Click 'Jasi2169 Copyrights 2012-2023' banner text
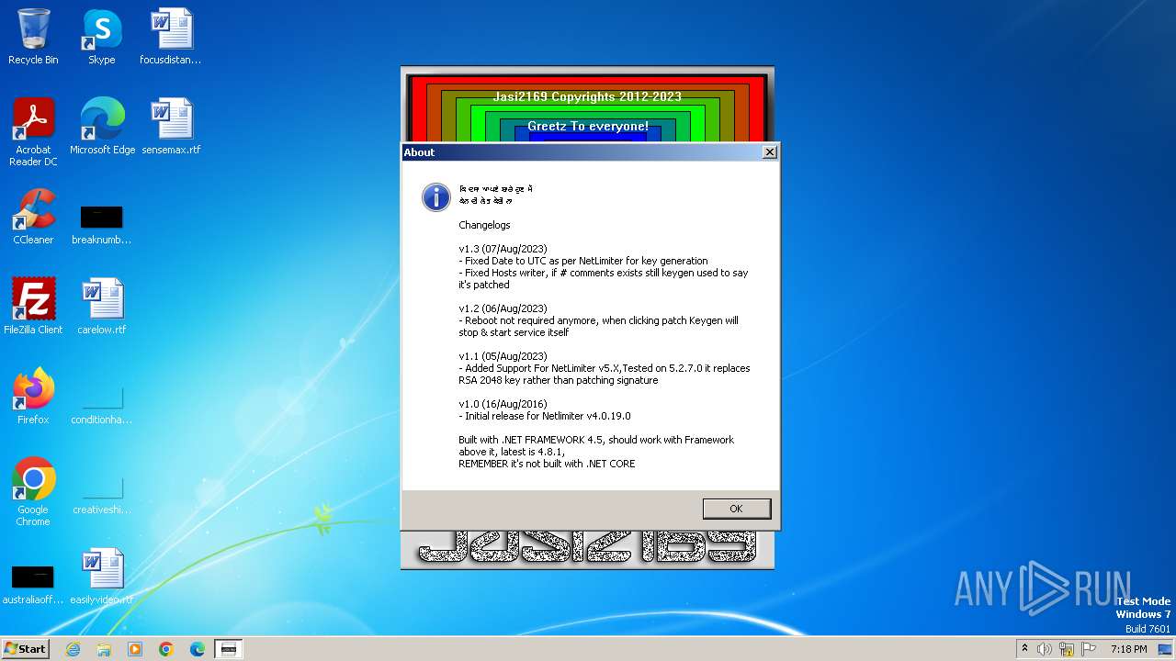 click(x=587, y=96)
